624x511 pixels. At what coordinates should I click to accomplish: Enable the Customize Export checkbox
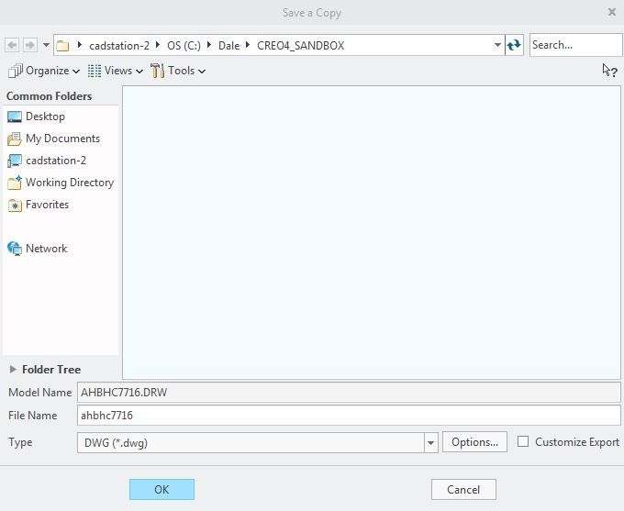pyautogui.click(x=523, y=442)
